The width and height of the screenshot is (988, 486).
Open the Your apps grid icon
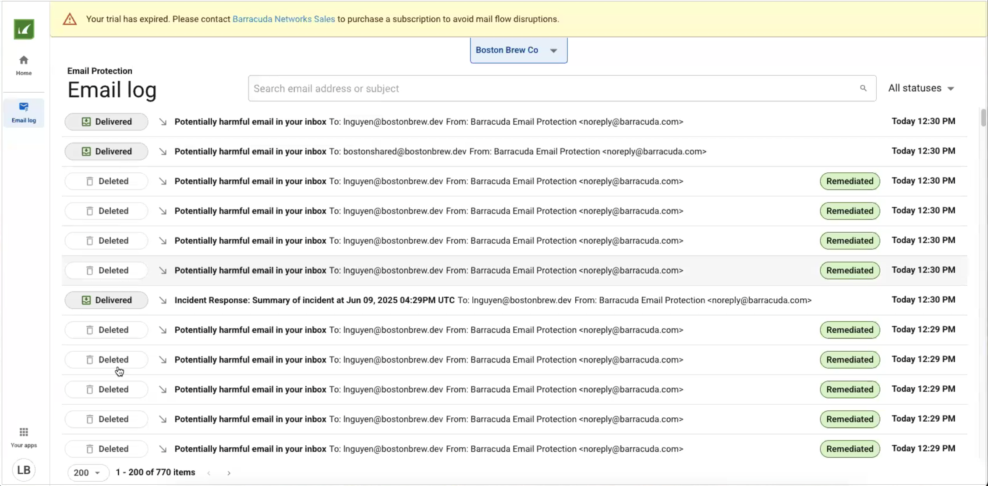tap(24, 432)
